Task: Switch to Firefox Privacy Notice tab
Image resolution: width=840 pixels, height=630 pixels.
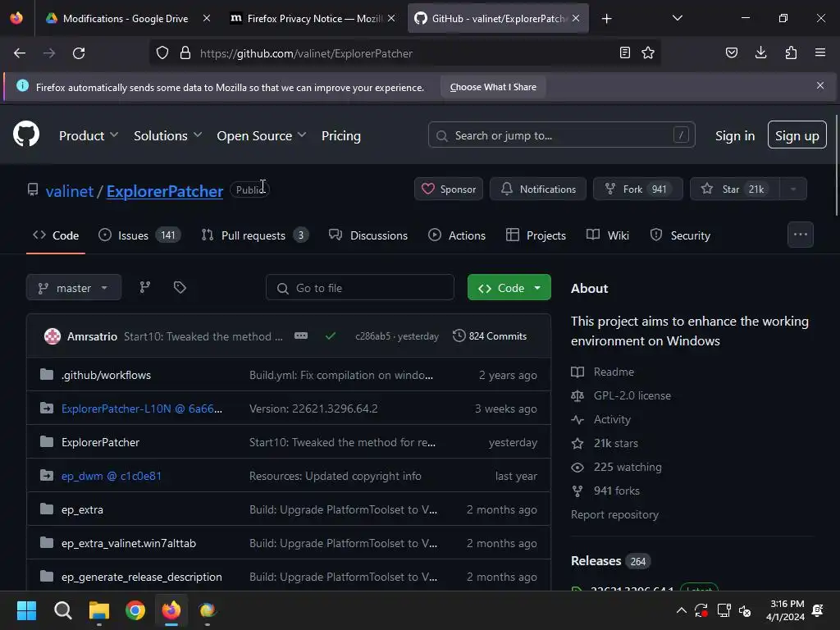Action: point(313,18)
